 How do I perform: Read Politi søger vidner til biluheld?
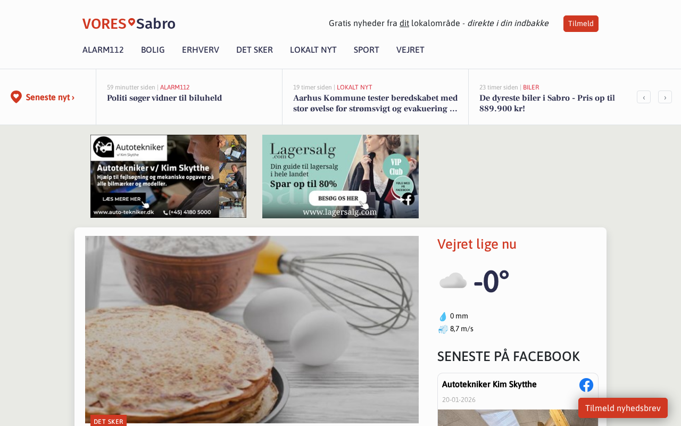point(164,98)
